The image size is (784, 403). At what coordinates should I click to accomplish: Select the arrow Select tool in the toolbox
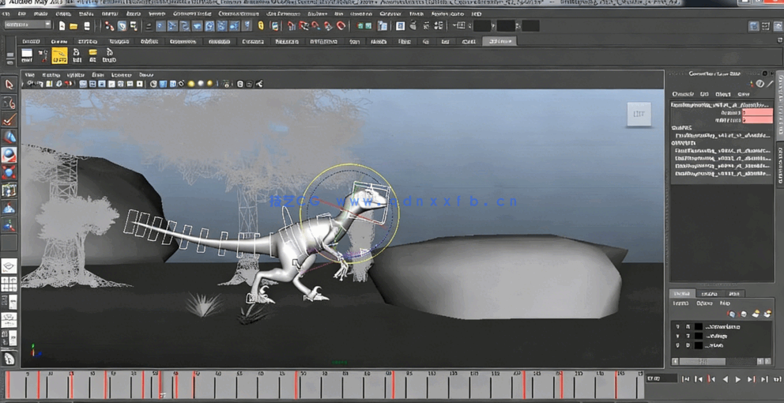(9, 84)
